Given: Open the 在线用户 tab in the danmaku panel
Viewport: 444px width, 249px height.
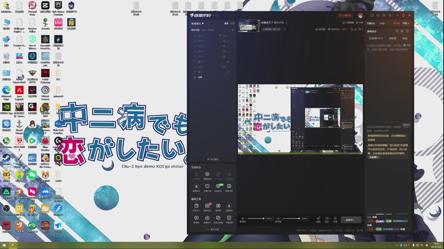Looking at the screenshot, I should coord(376,38).
